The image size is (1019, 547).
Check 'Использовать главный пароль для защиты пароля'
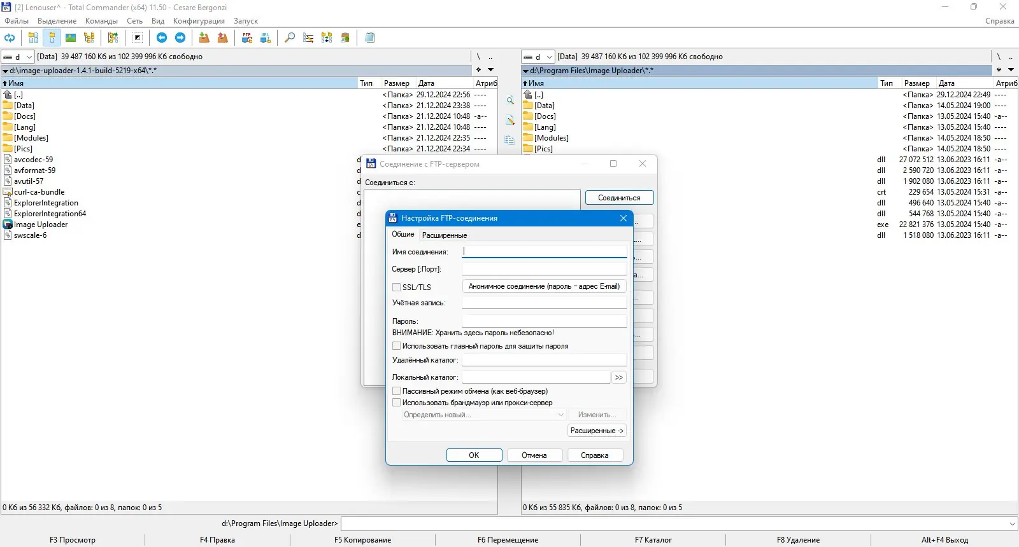pos(397,346)
